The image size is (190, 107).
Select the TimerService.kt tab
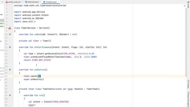51,2
